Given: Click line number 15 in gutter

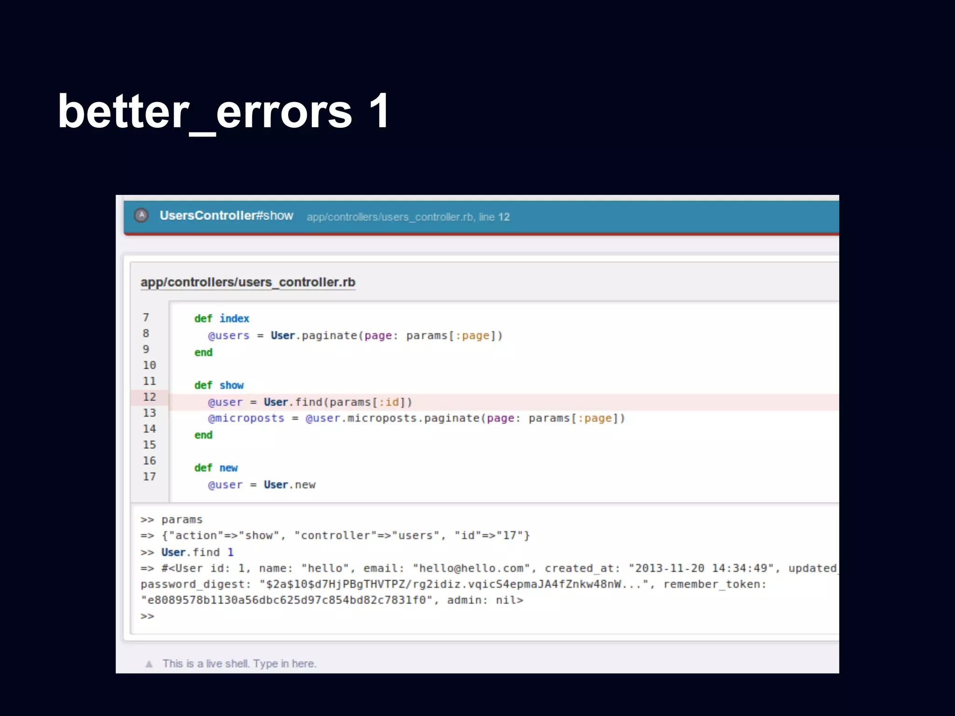Looking at the screenshot, I should tap(149, 445).
